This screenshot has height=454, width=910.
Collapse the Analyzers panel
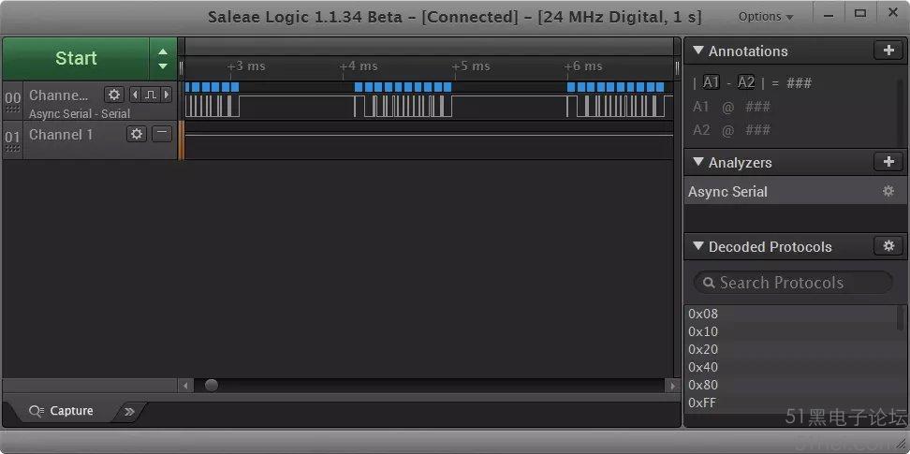click(698, 162)
